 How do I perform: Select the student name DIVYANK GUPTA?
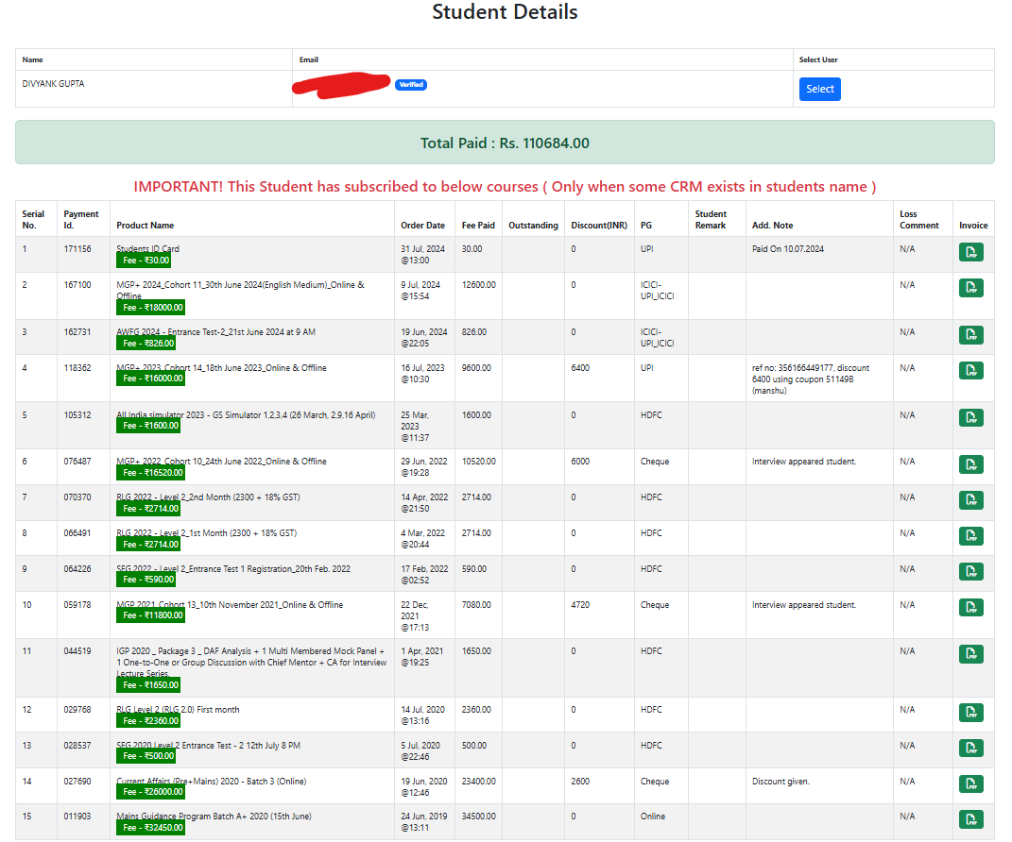53,84
